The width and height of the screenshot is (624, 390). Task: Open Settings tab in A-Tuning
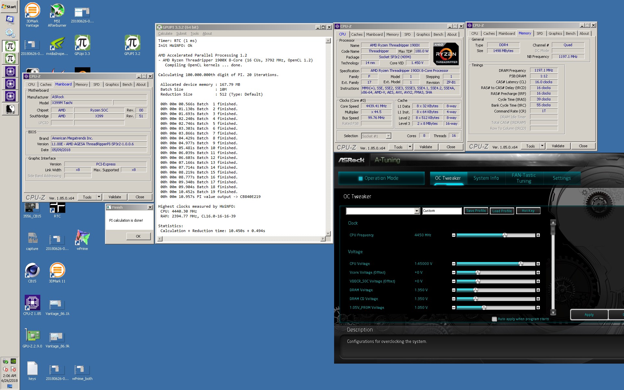point(562,178)
